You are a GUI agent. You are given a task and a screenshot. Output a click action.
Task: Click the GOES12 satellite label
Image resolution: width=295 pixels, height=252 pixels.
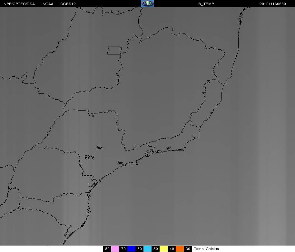[x=68, y=4]
